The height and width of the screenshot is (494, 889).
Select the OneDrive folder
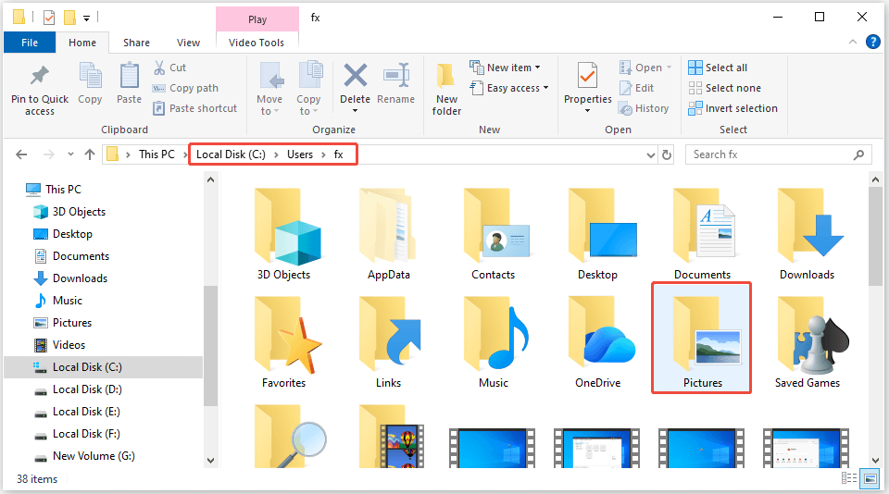point(598,342)
